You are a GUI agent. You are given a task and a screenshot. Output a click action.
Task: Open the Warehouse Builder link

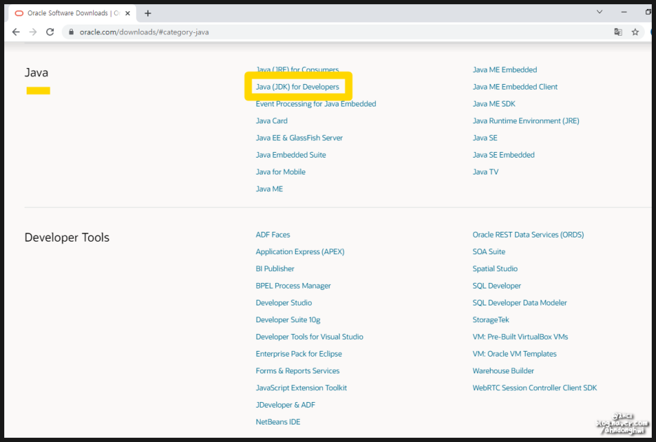click(x=503, y=371)
